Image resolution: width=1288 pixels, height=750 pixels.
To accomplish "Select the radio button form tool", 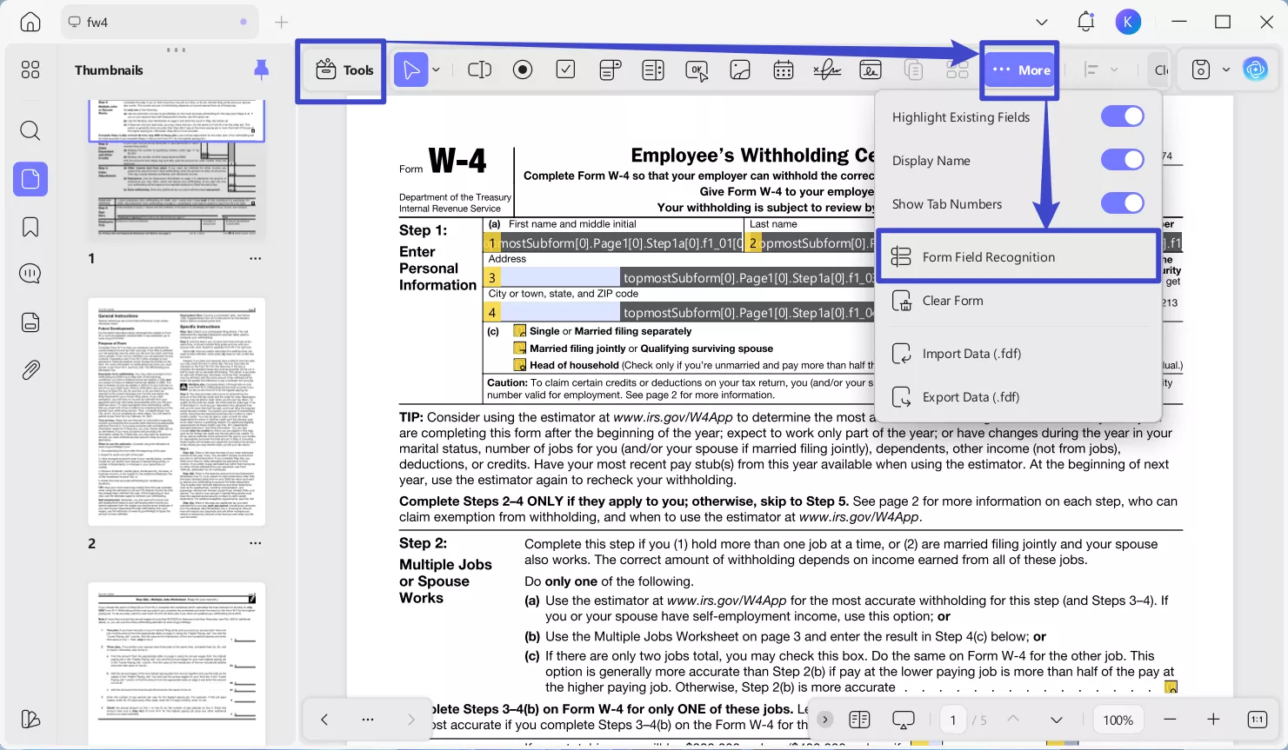I will click(x=523, y=70).
